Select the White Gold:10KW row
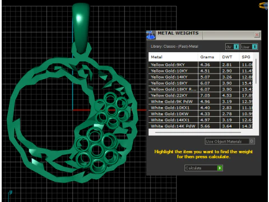Viewport: 269px width, 202px height. coord(201,114)
